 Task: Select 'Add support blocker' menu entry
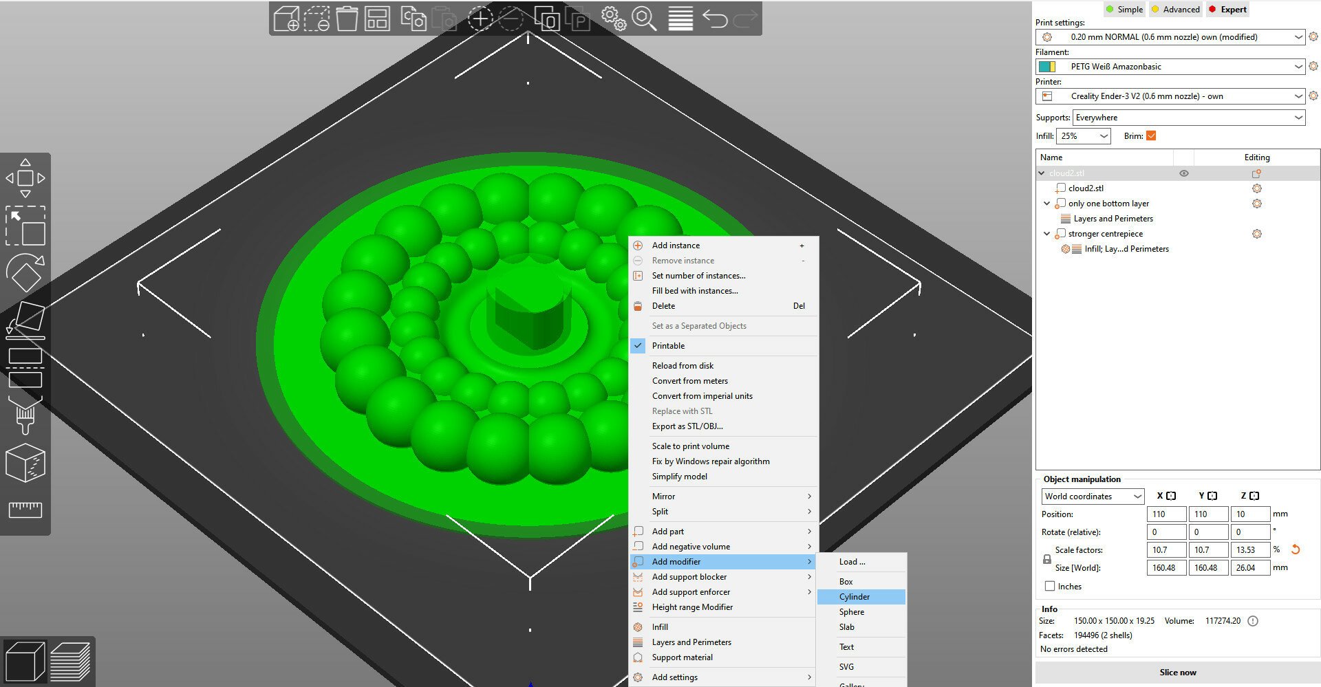[689, 577]
